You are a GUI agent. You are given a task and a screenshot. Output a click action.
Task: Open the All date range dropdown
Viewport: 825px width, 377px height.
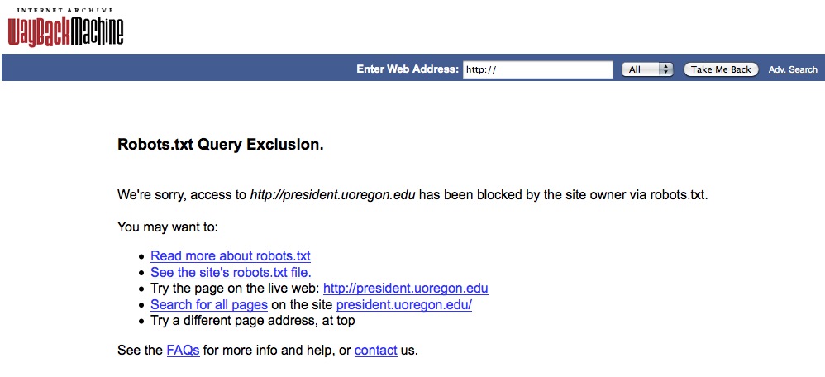(x=647, y=69)
